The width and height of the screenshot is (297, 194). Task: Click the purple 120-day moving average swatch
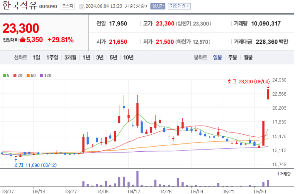tap(41, 75)
